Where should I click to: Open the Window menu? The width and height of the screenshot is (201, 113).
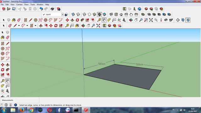tap(40, 4)
